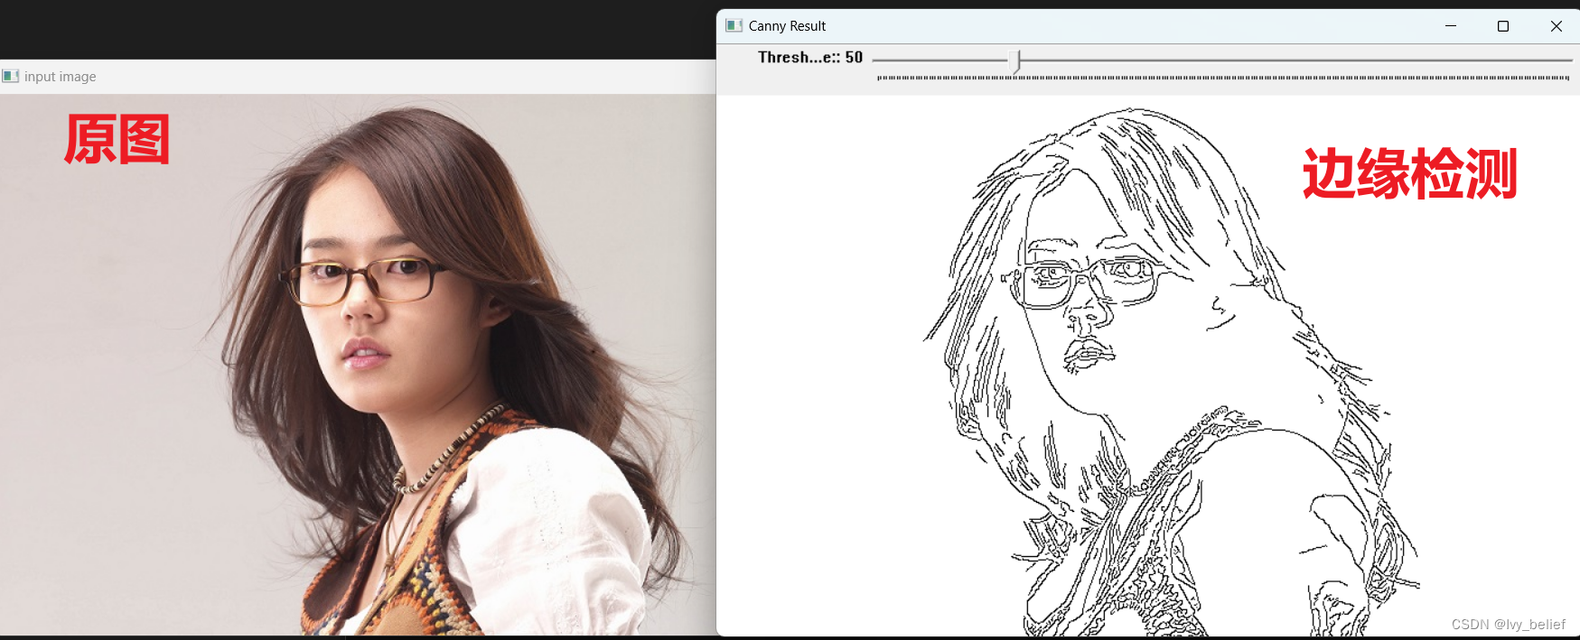Screen dimensions: 1580x640
Task: Move the threshold slider handle at 50
Action: click(x=1015, y=61)
